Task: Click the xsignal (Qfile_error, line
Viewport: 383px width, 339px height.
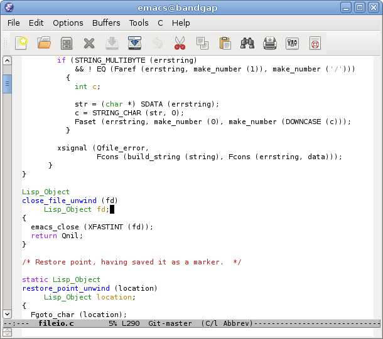Action: coord(103,148)
